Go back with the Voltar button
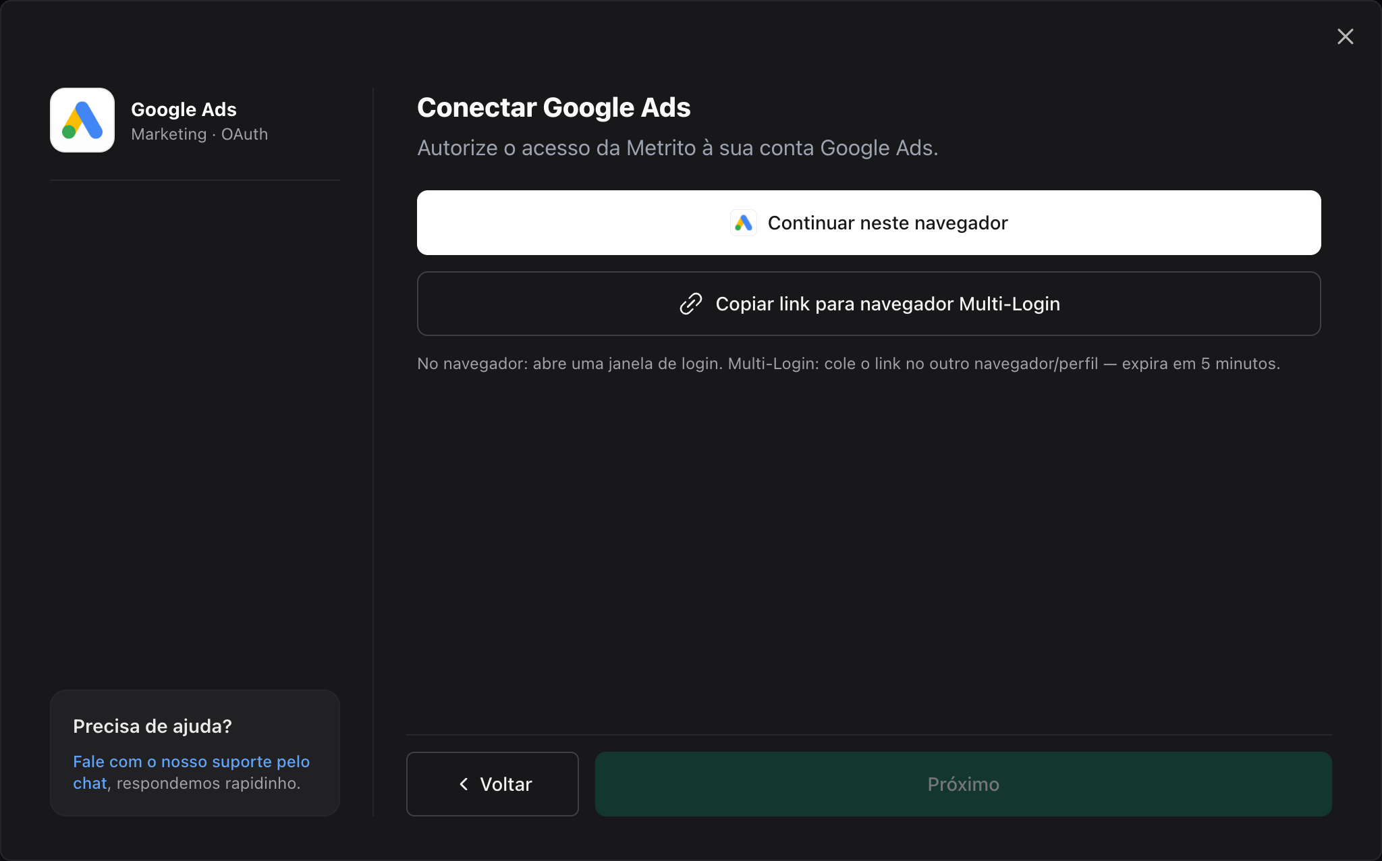 (x=492, y=784)
